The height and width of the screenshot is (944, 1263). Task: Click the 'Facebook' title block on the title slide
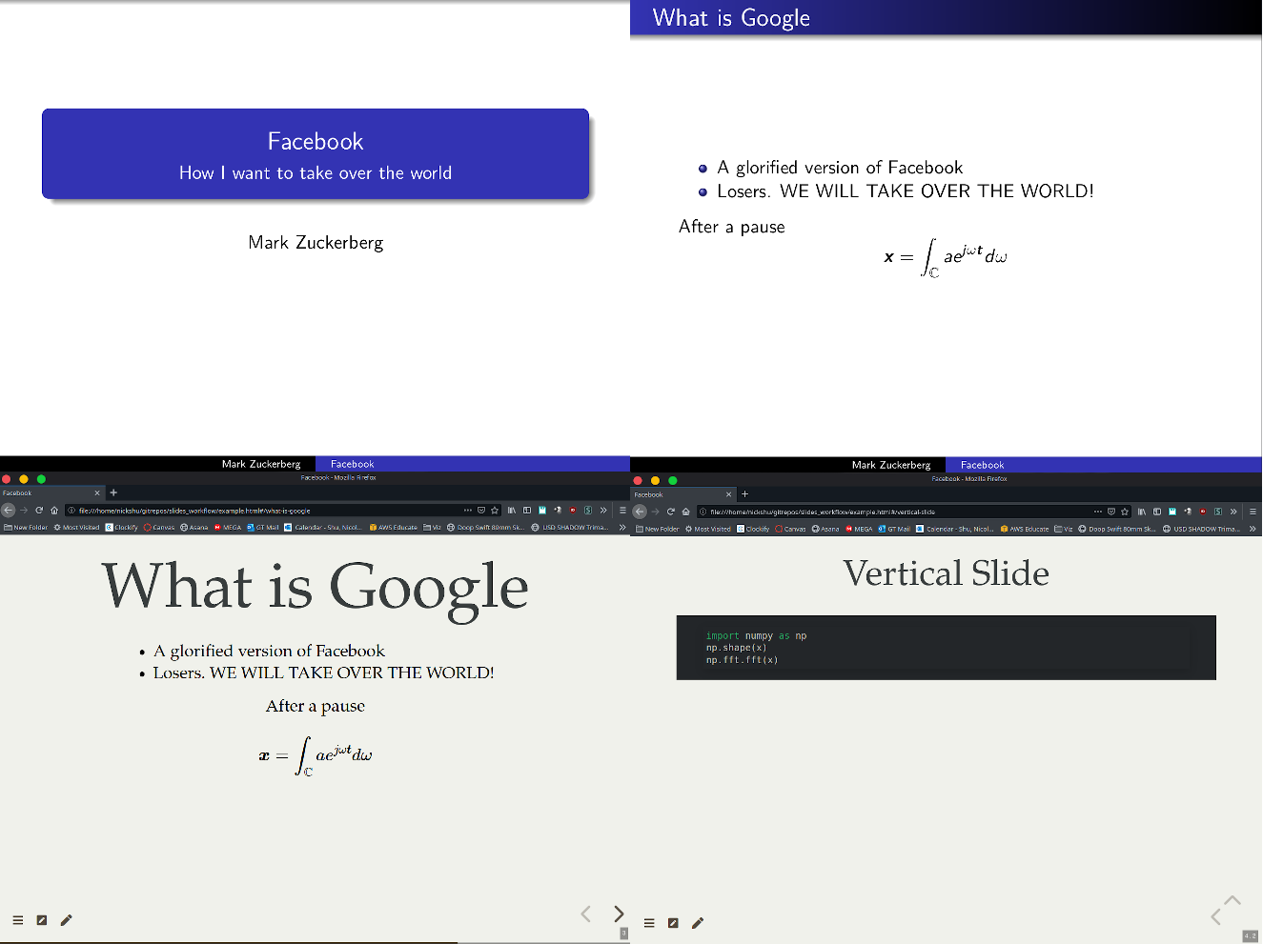tap(316, 154)
